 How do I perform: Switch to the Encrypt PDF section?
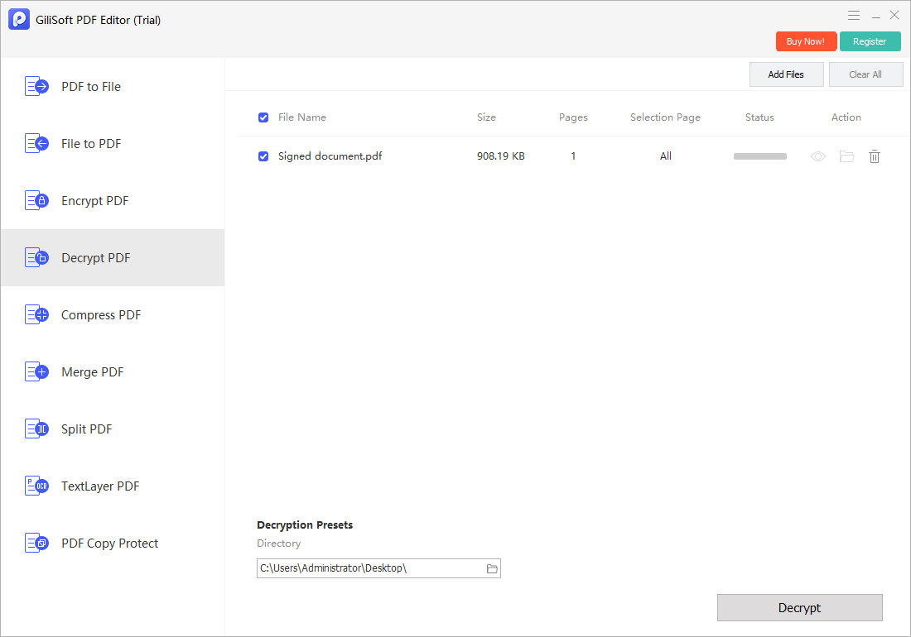(95, 201)
